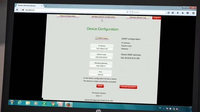Viewport: 200px width, 112px height.
Task: Click the Change password button
Action: pos(128,87)
